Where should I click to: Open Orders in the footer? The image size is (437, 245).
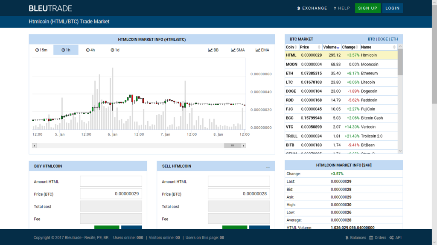(x=378, y=237)
